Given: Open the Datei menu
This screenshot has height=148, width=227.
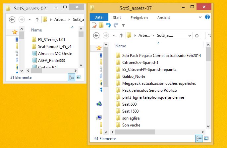Looking at the screenshot, I should point(99,17).
